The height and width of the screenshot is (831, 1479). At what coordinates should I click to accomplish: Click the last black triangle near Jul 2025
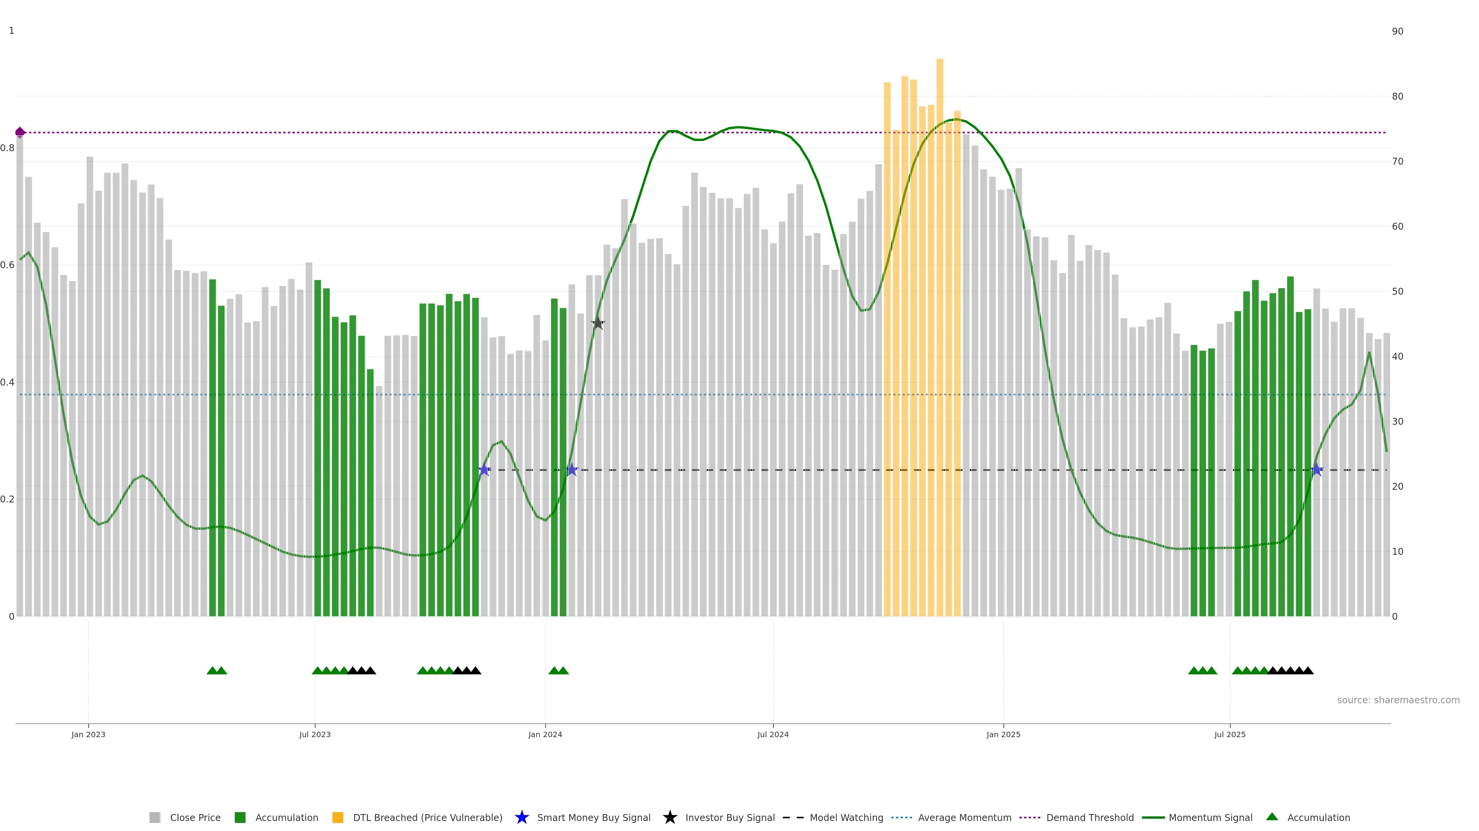1308,671
